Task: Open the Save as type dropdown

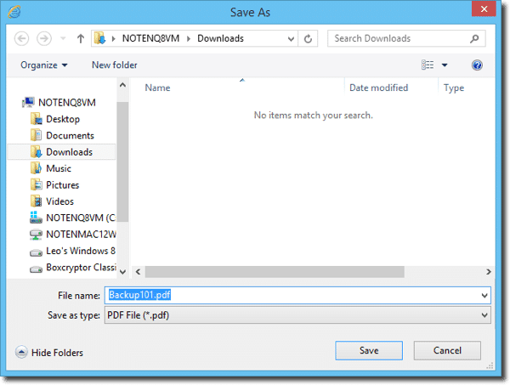Action: point(297,315)
